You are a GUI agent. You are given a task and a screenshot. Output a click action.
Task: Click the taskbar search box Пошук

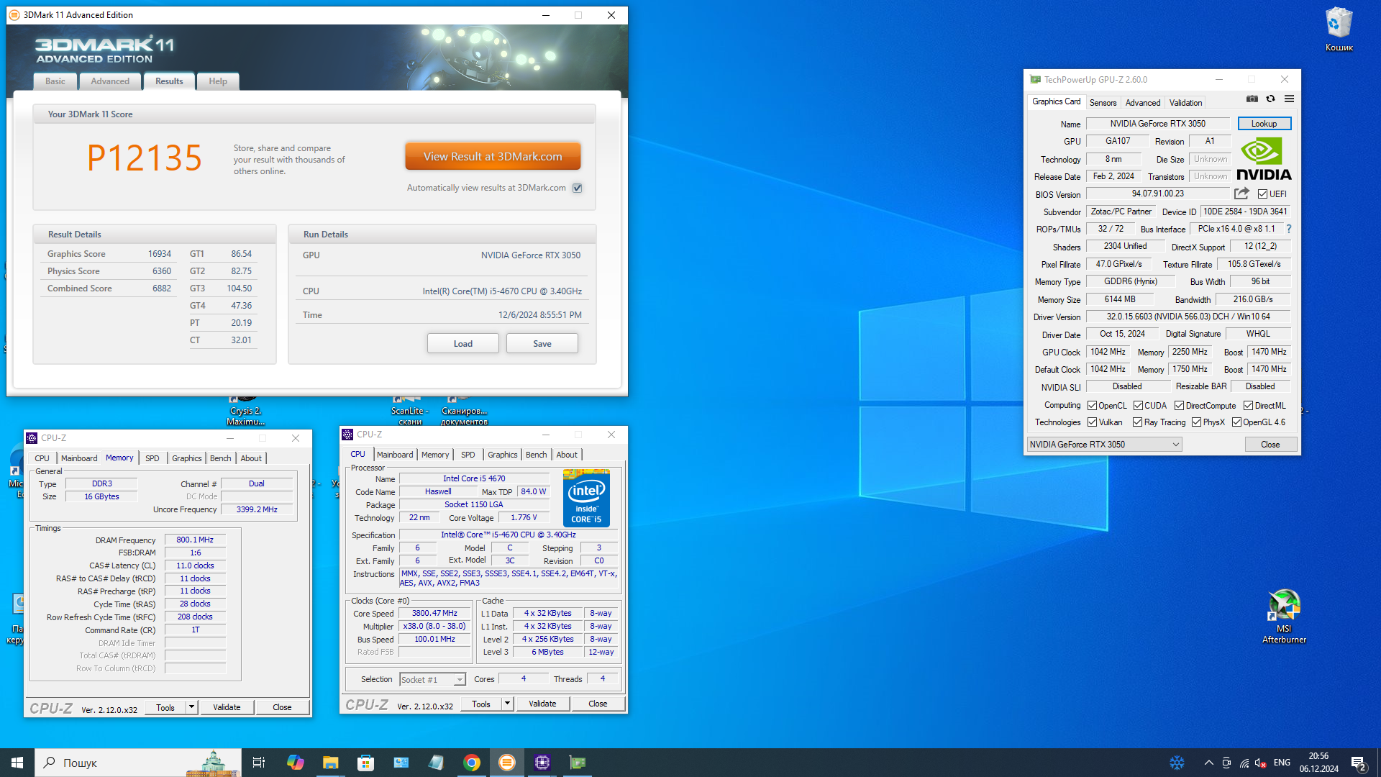[x=138, y=763]
